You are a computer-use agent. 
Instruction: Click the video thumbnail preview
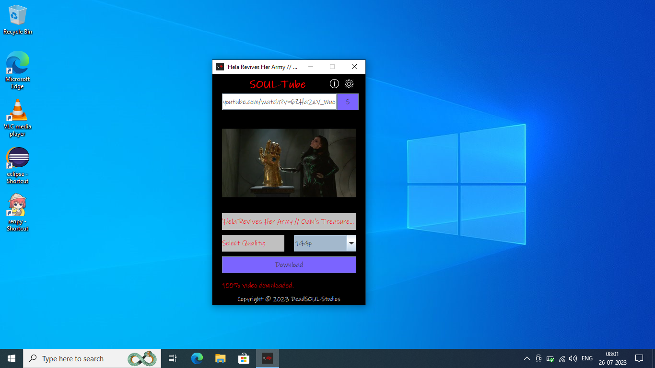click(x=289, y=163)
